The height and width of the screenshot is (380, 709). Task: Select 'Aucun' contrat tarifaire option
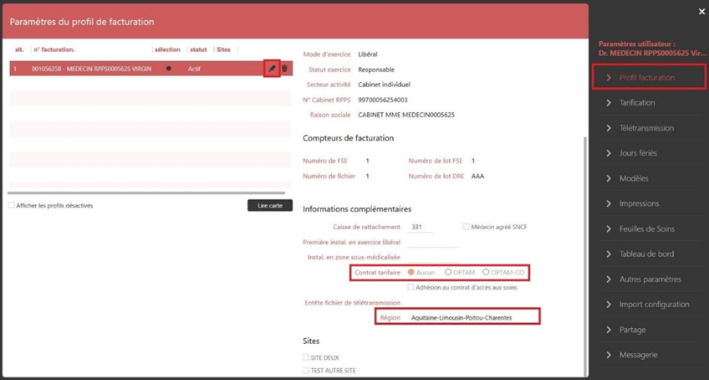pos(411,272)
